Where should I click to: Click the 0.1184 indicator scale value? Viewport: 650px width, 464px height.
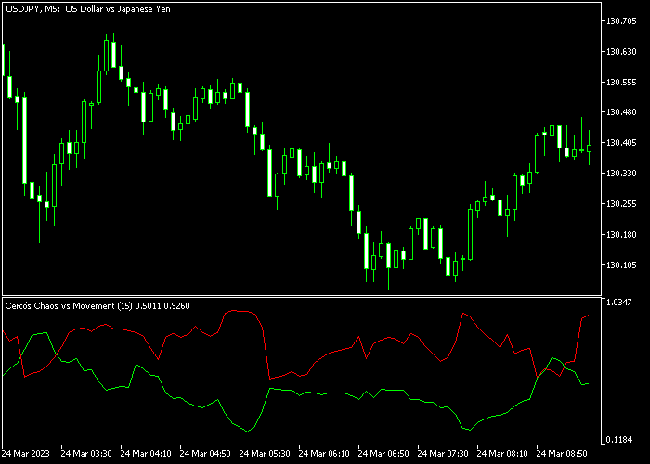tap(619, 440)
